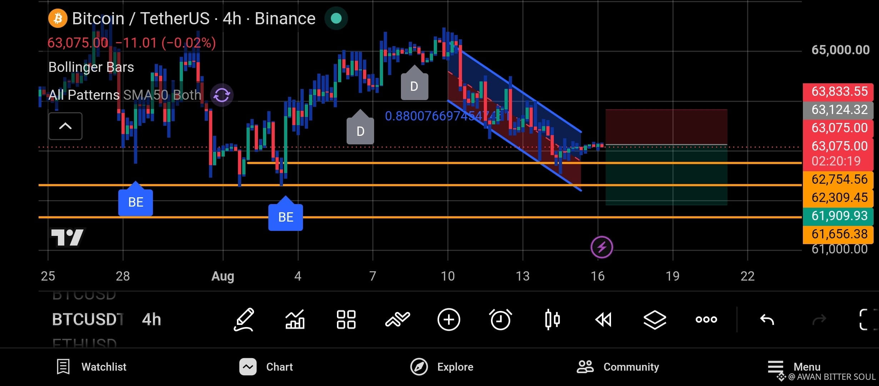Screen dimensions: 879x386
Task: Tap the purple lightning bolt event marker
Action: 602,247
